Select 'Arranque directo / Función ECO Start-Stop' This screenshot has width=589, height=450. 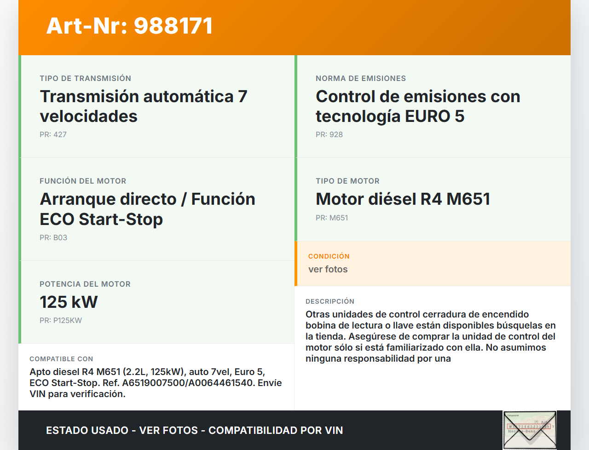[147, 209]
